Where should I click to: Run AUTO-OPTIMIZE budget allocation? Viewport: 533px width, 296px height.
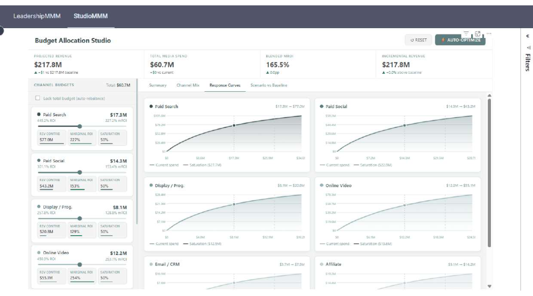pos(460,40)
